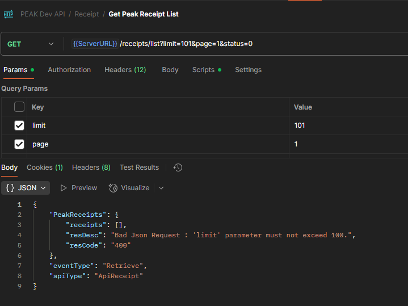The height and width of the screenshot is (306, 408).
Task: Open the GET method dropdown
Action: point(31,44)
